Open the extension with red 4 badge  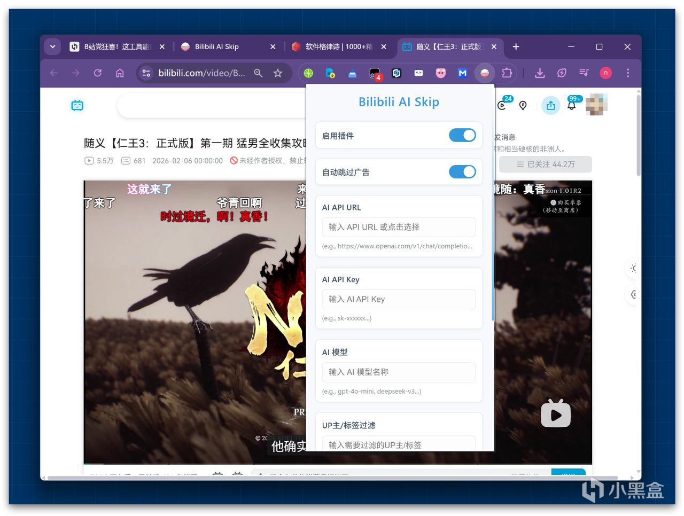(375, 74)
